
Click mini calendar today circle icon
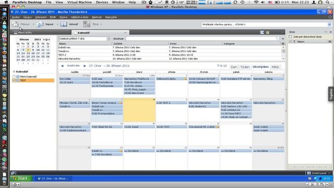point(46,40)
